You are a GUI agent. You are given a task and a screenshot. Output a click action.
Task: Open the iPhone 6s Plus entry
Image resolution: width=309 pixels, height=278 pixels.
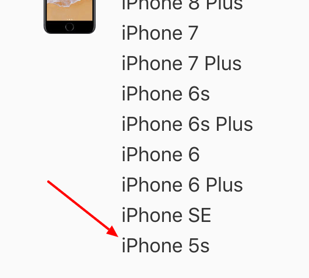[x=187, y=124]
